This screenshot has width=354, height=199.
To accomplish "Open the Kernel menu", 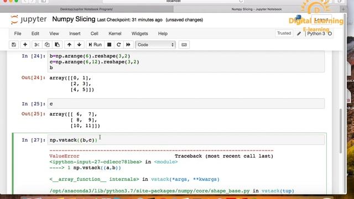I will 115,34.
